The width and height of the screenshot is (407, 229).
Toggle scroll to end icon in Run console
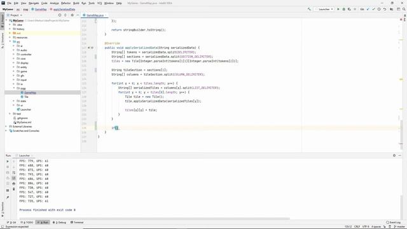tap(14, 178)
